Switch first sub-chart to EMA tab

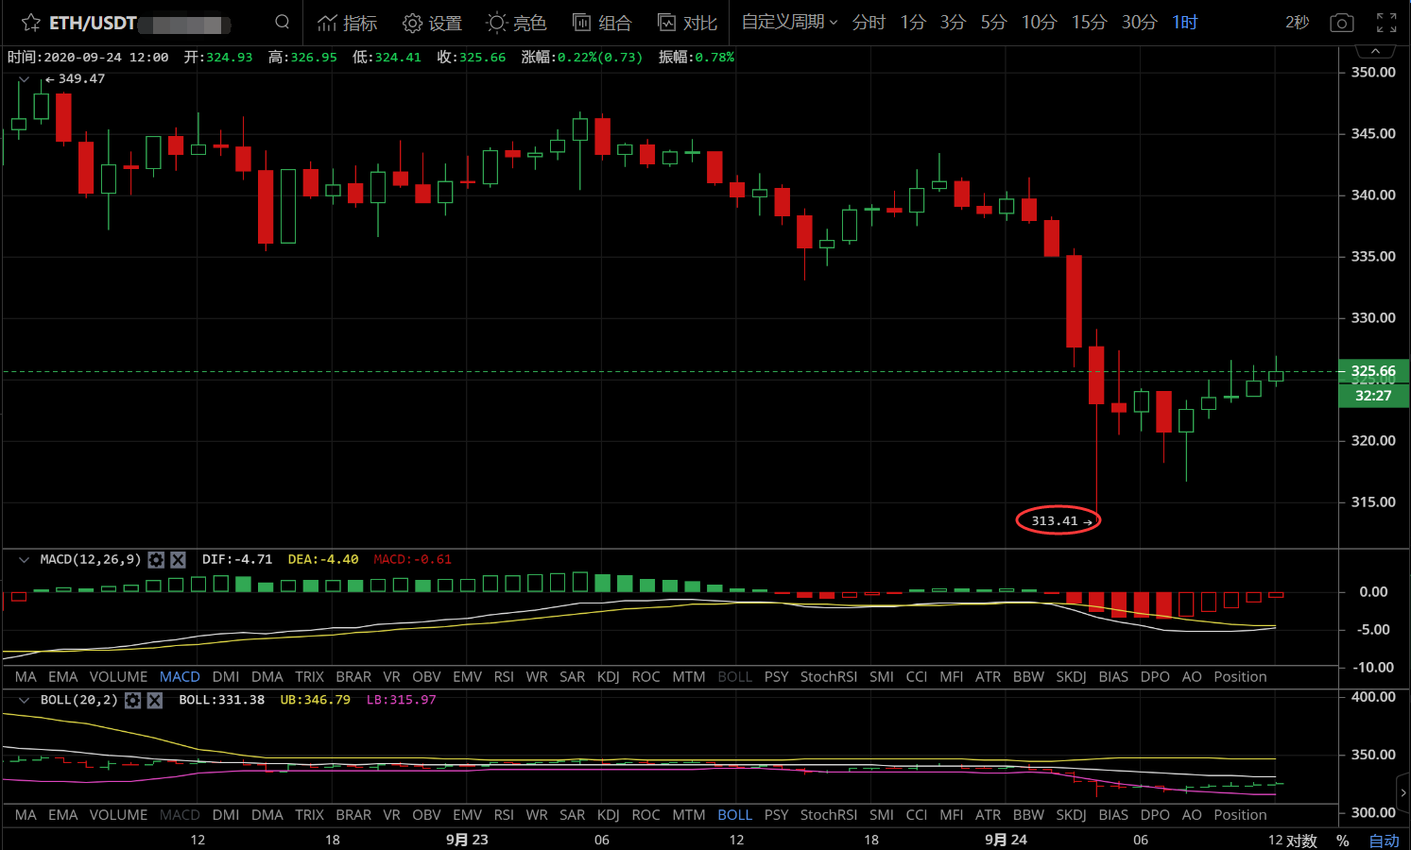(x=62, y=677)
